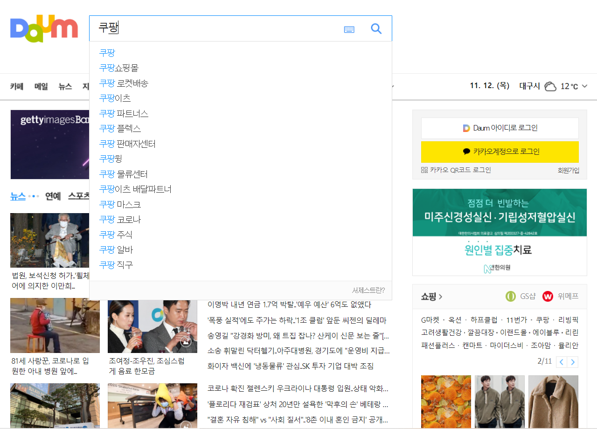Screen dimensions: 597x429
Task: Select suggestion 쿠팡이츠
Action: tap(115, 98)
